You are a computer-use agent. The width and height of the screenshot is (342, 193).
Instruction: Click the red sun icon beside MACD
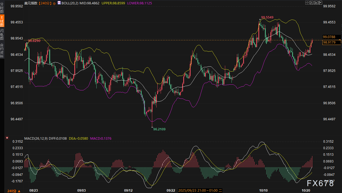[7, 138]
